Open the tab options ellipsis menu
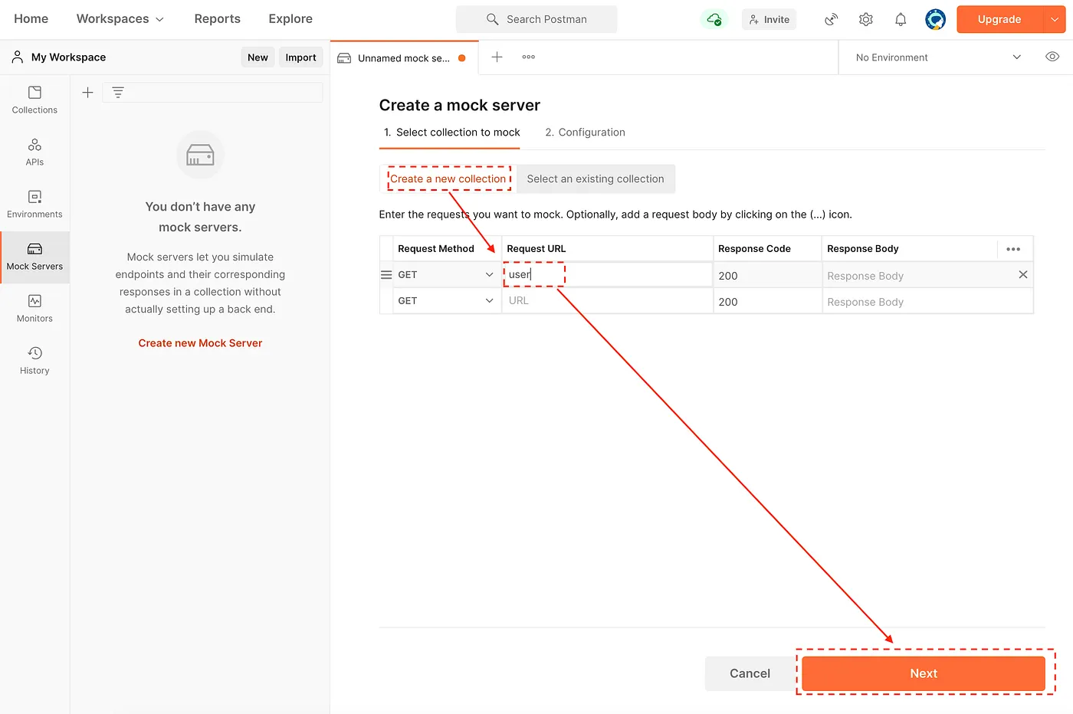This screenshot has width=1073, height=714. pyautogui.click(x=529, y=57)
